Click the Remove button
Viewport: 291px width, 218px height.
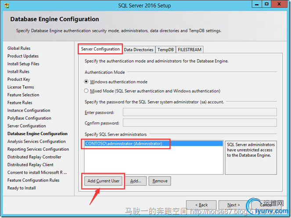pos(160,181)
